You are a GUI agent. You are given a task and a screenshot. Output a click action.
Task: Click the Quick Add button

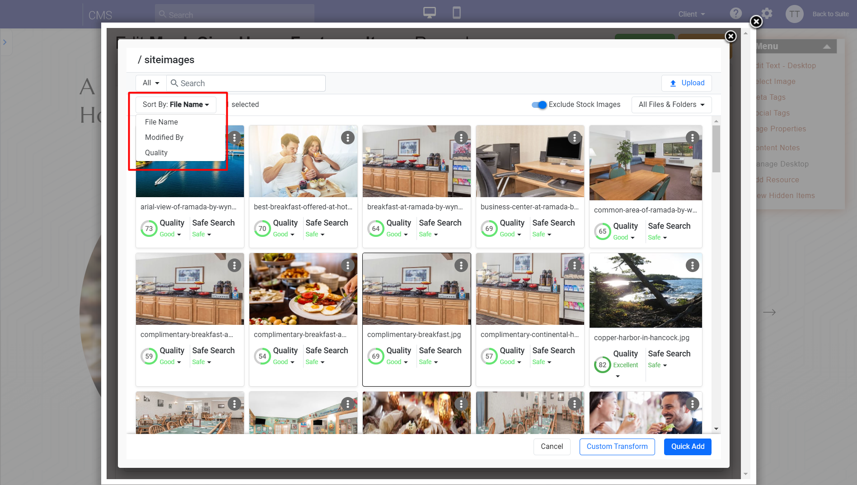click(x=688, y=447)
